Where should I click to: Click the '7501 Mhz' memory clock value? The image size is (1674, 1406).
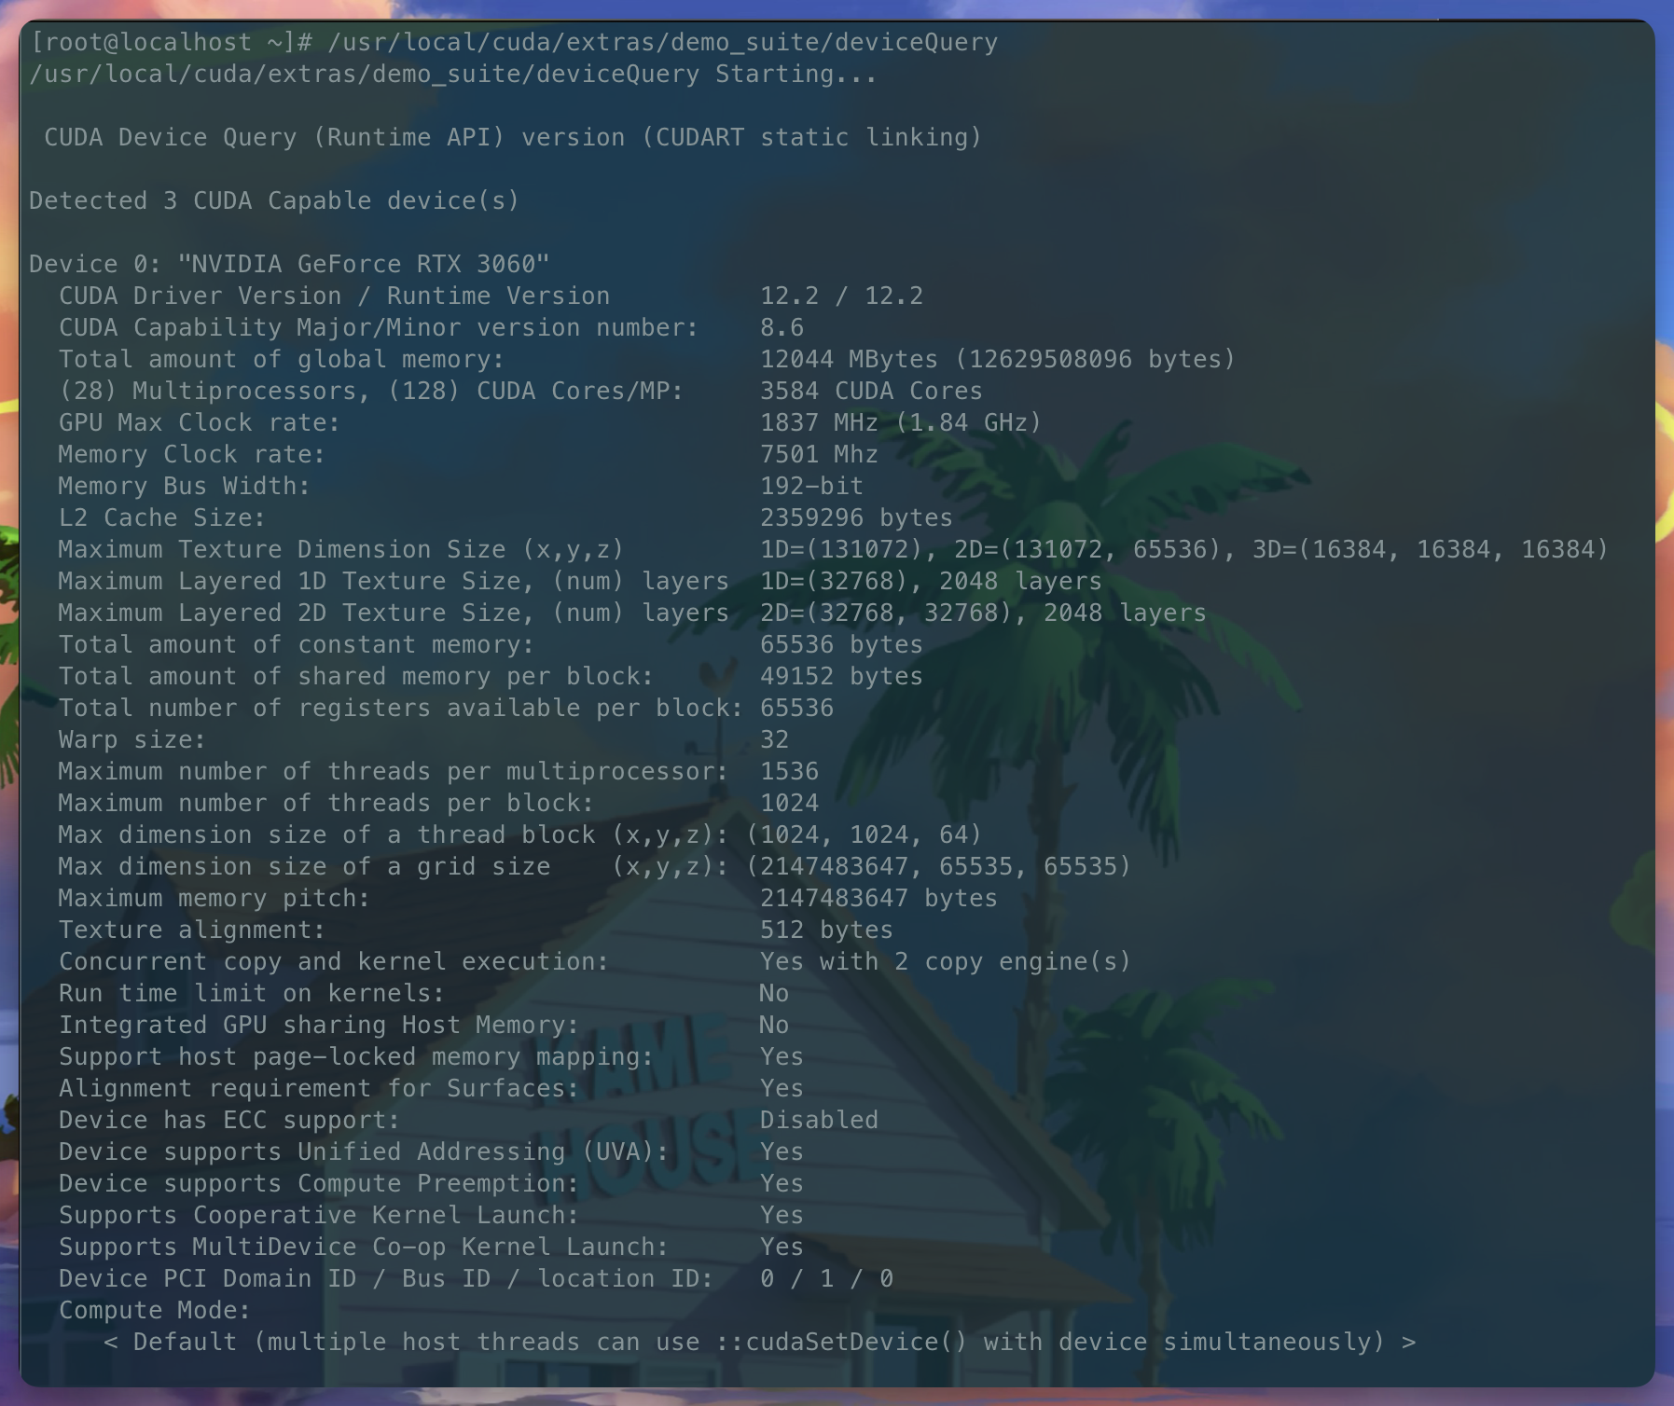(x=819, y=455)
